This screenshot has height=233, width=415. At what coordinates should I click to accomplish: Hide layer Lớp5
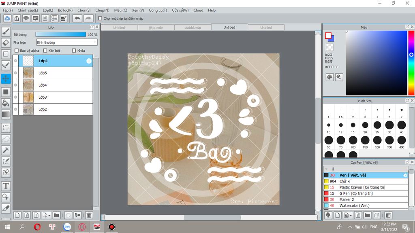coord(16,73)
